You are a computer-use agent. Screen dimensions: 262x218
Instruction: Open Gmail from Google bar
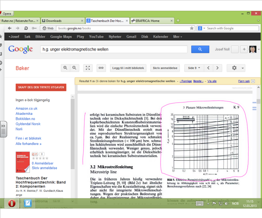tap(131, 37)
